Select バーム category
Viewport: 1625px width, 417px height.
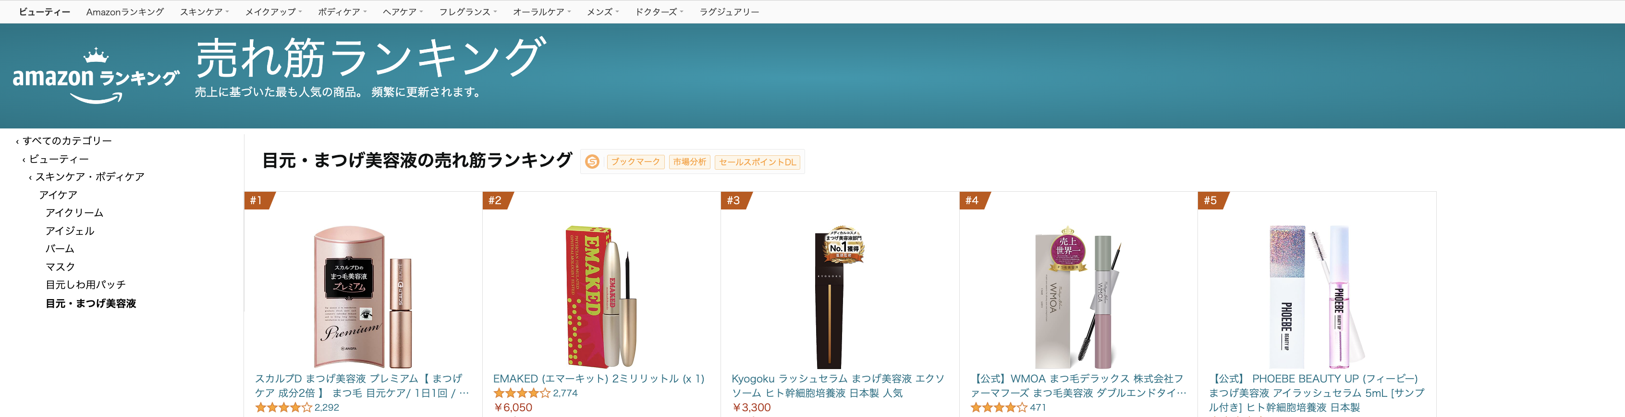60,249
